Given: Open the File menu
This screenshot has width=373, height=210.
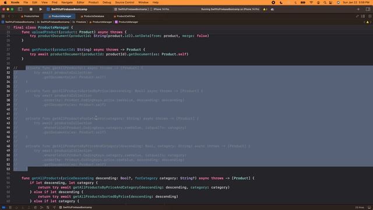Looking at the screenshot, I should pos(26,2).
